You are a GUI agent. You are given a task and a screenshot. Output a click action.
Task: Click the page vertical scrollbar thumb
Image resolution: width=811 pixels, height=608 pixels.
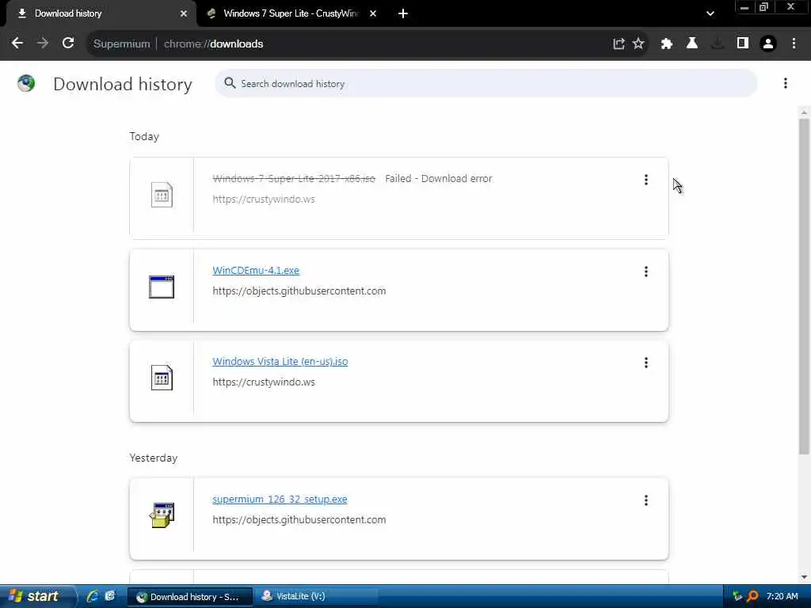804,287
